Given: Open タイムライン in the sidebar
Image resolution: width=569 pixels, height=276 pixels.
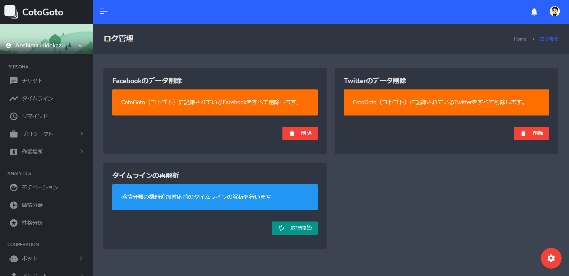Looking at the screenshot, I should (37, 98).
